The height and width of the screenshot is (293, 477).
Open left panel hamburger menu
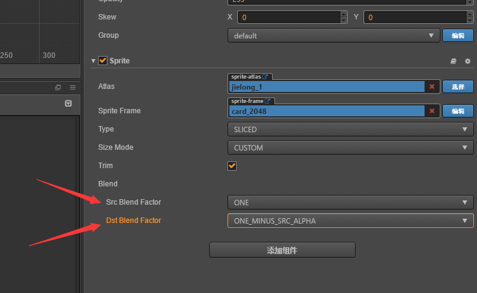coord(73,88)
